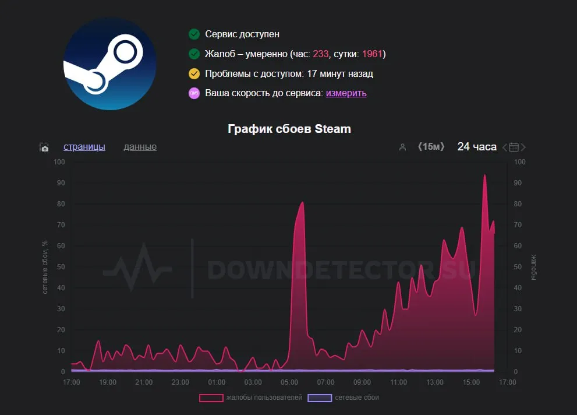The height and width of the screenshot is (415, 577).
Task: Open the calendar date picker icon
Action: [x=514, y=147]
